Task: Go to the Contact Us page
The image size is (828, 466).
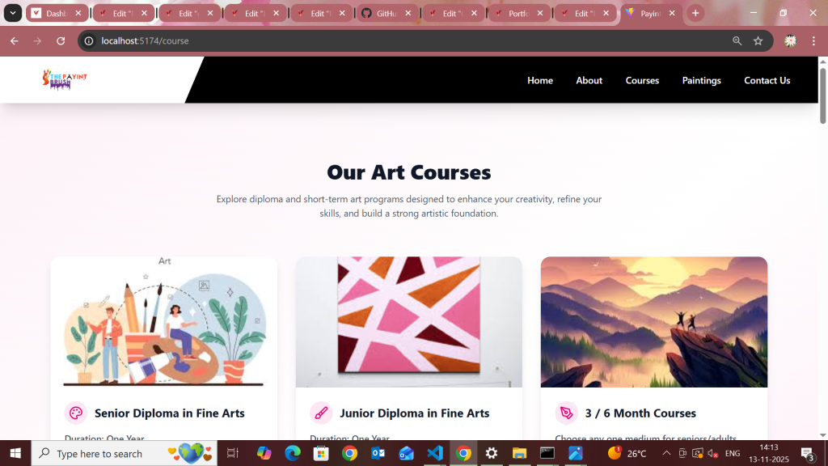Action: tap(767, 80)
